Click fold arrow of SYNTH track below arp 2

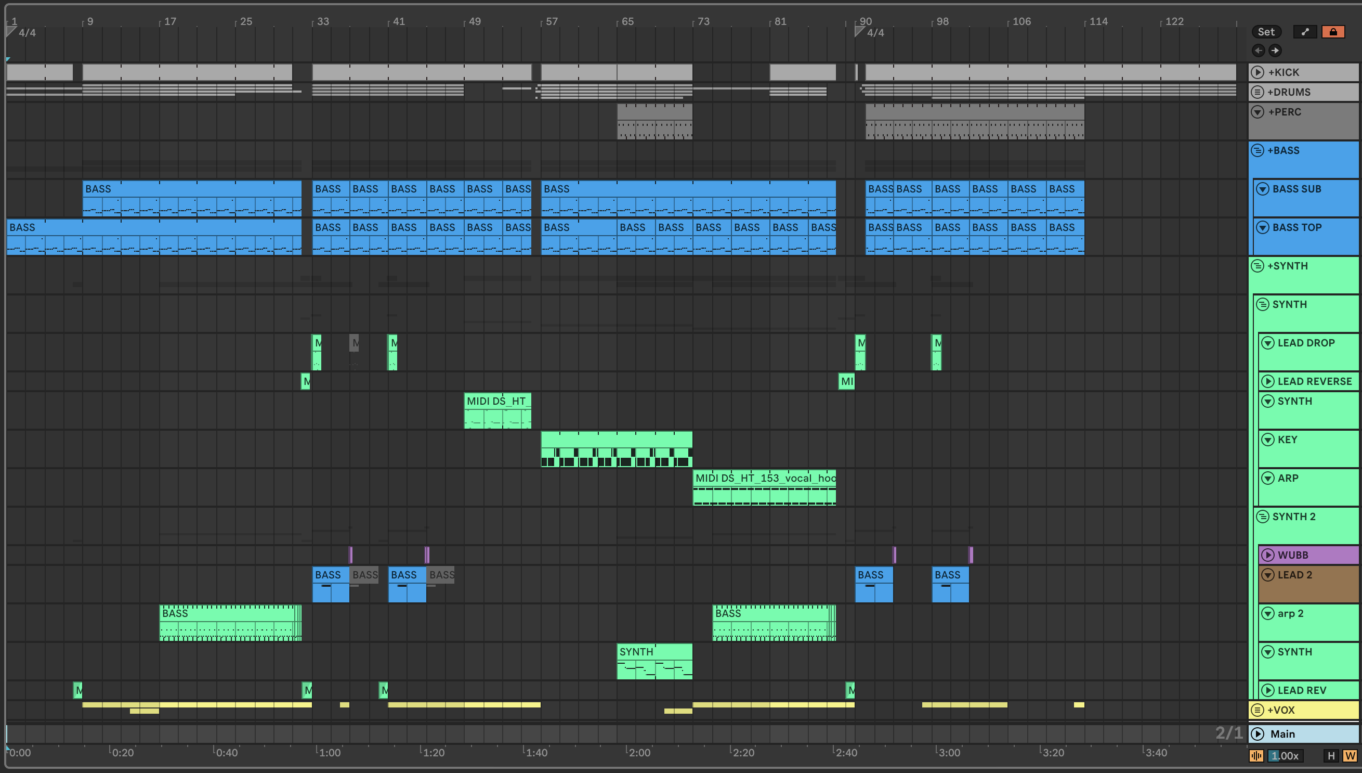pos(1267,652)
